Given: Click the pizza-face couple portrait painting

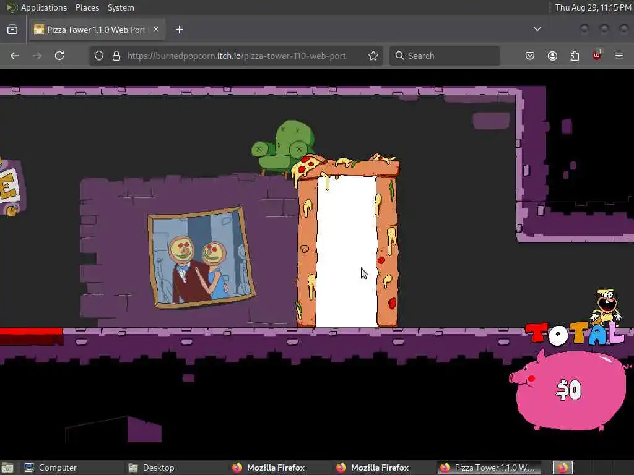Looking at the screenshot, I should tap(201, 258).
